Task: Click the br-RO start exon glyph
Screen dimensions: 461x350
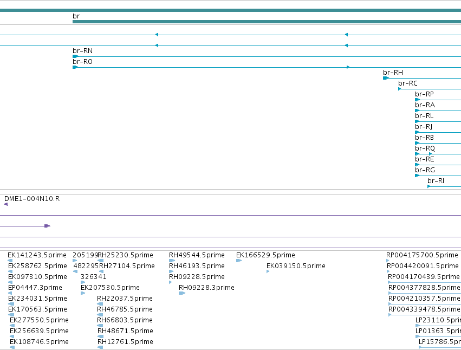Action: [x=75, y=67]
